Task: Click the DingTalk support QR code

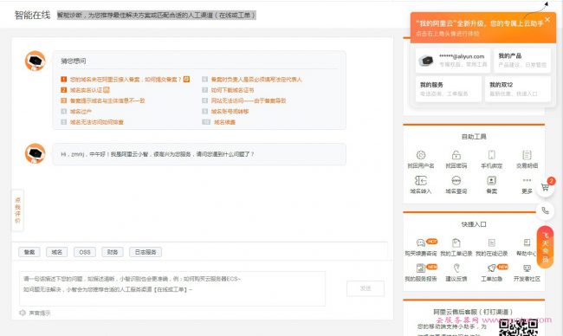Action: 518,327
